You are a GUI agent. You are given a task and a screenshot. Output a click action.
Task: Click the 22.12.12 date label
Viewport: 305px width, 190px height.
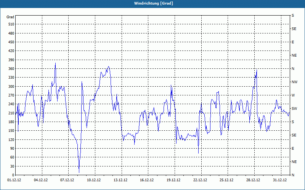200,180
